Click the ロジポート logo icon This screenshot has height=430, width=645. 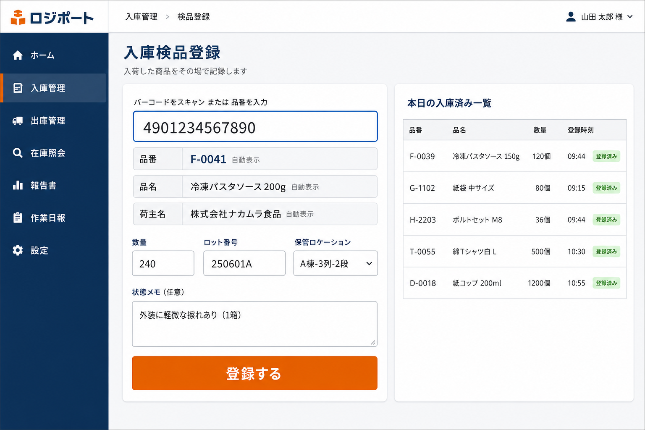pyautogui.click(x=18, y=17)
